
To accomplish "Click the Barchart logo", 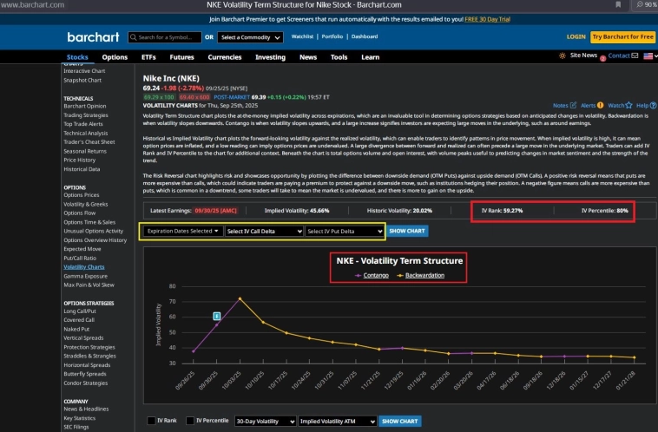I will 91,37.
